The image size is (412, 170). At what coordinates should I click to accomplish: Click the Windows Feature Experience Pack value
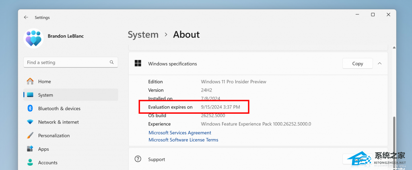(256, 124)
